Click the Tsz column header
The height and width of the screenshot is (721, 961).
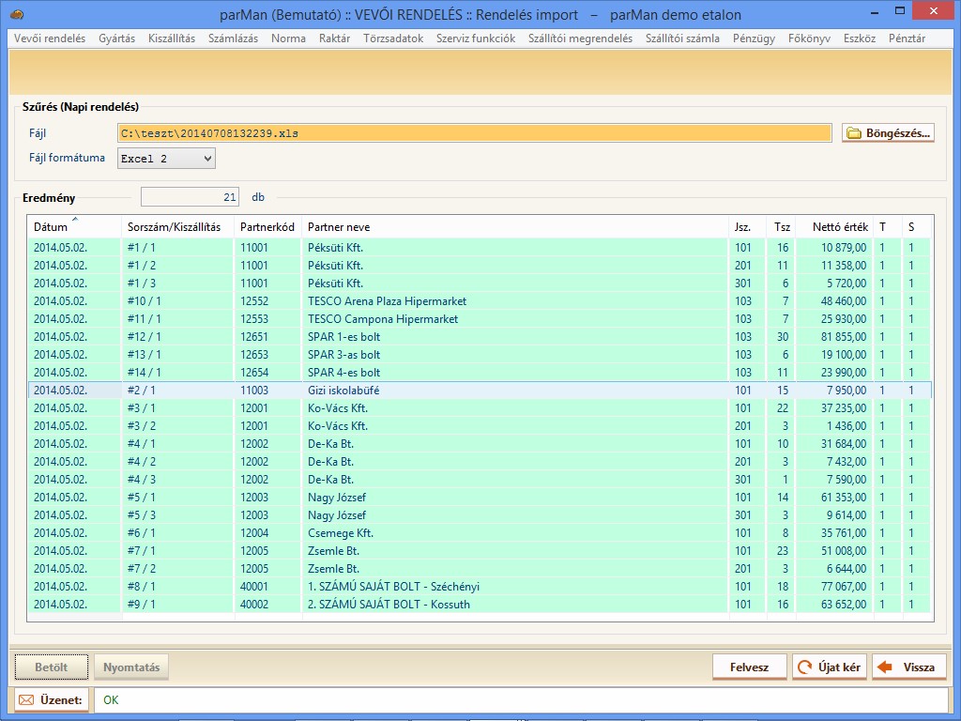[782, 227]
